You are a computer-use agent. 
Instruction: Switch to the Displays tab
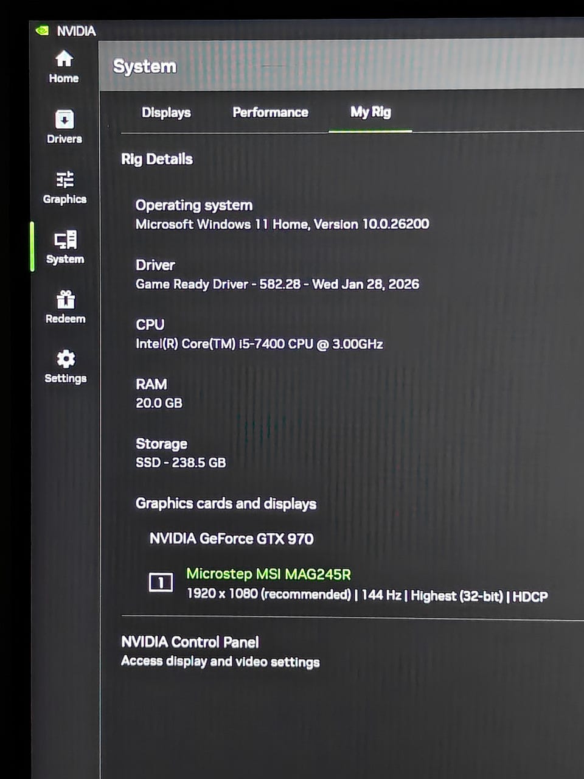click(x=166, y=113)
